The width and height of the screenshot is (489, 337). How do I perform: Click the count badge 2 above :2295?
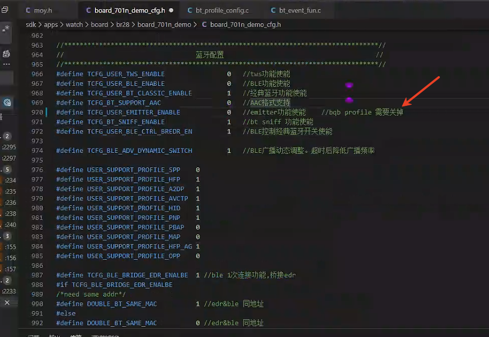[7, 136]
